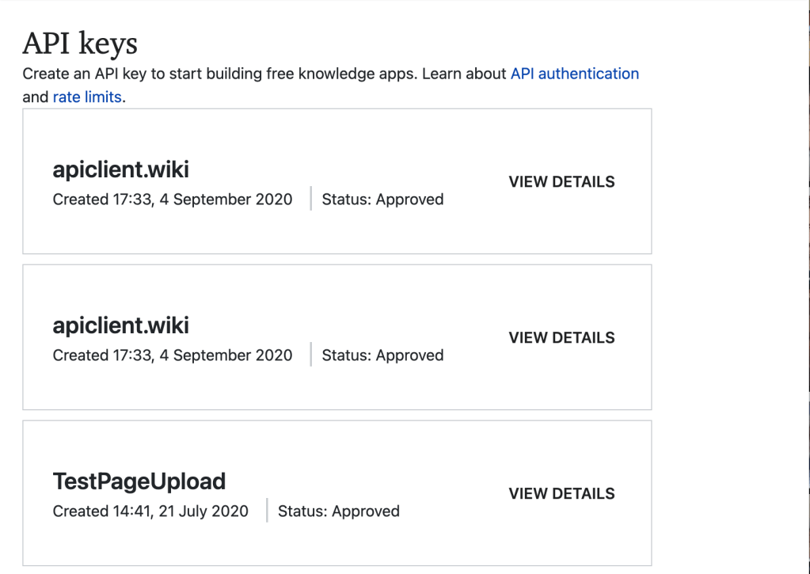This screenshot has width=810, height=574.
Task: Open the API authentication link
Action: click(574, 74)
